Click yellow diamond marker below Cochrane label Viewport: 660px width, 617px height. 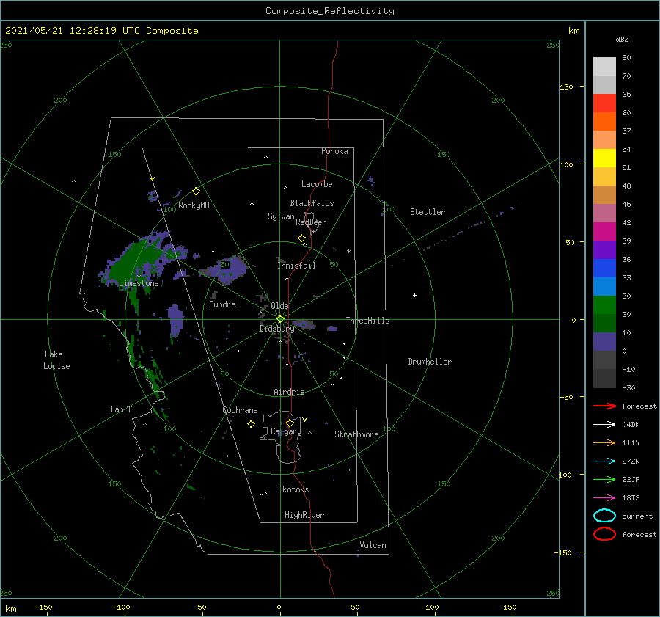point(251,424)
